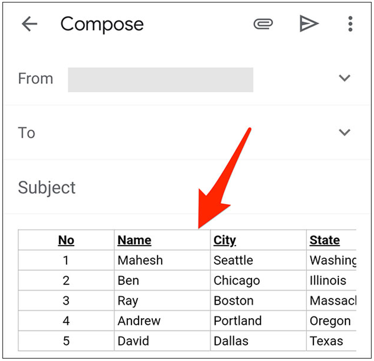Click the Compose title text
Viewport: 374px width, 361px height.
click(x=102, y=24)
